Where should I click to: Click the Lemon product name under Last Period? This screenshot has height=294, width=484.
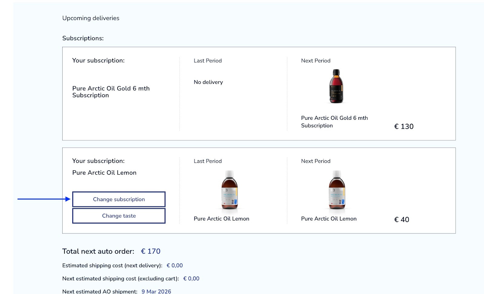[x=221, y=219]
